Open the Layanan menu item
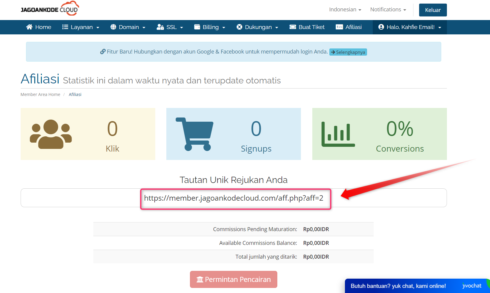This screenshot has width=490, height=293. point(81,27)
